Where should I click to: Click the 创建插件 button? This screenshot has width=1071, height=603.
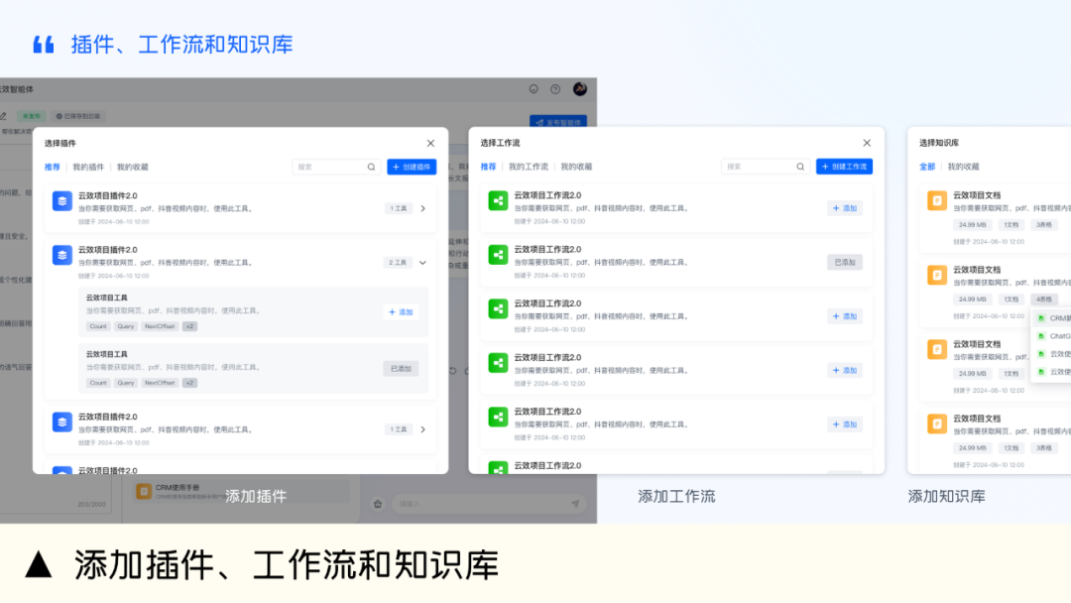point(412,168)
